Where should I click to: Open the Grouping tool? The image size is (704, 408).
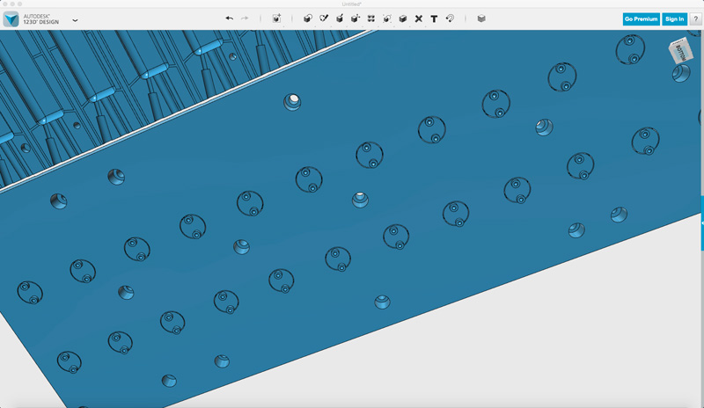click(386, 18)
